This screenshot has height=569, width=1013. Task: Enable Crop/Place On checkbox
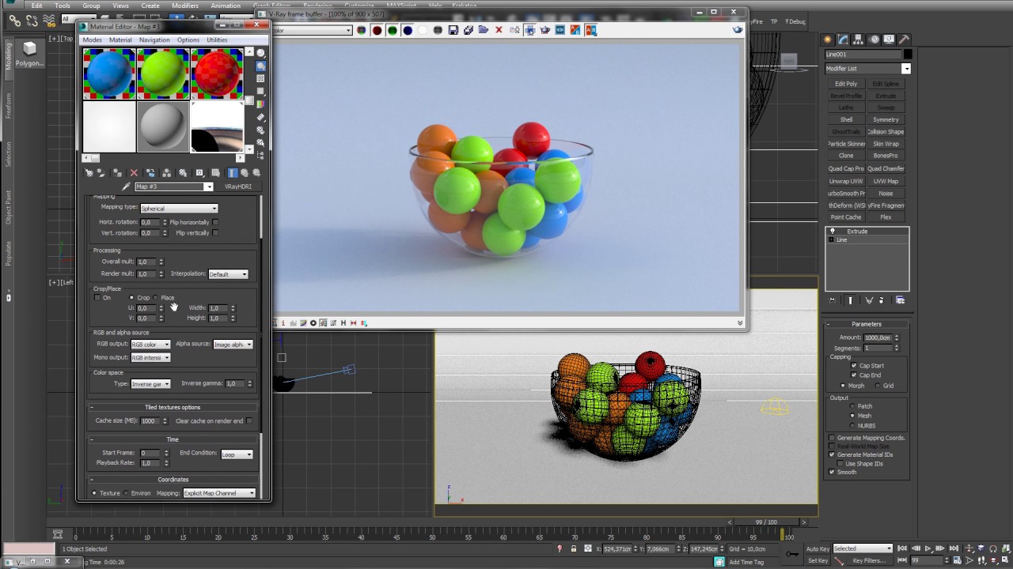pyautogui.click(x=97, y=298)
